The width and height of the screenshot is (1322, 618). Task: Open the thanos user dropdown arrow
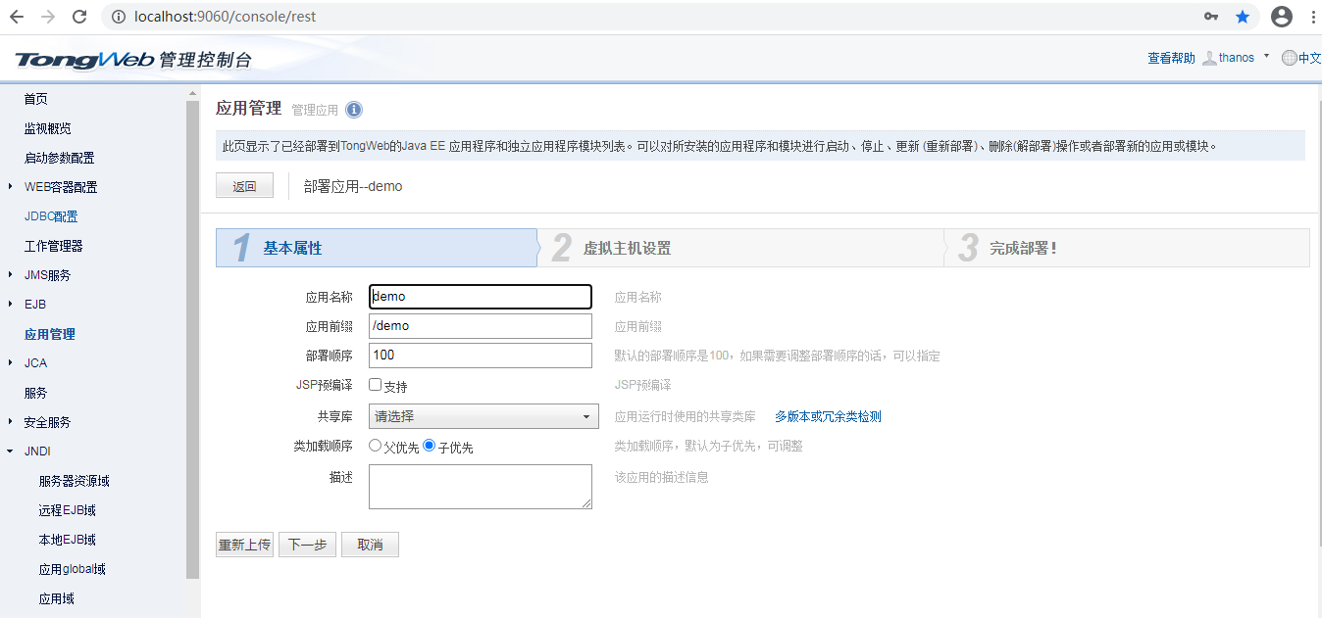coord(1266,57)
